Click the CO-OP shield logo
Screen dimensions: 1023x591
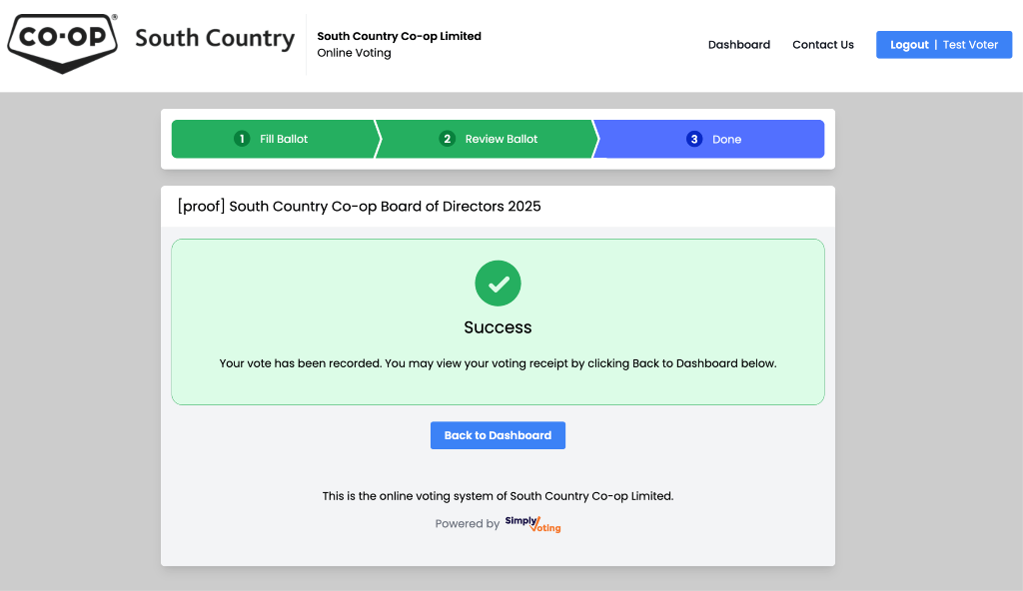click(x=62, y=43)
